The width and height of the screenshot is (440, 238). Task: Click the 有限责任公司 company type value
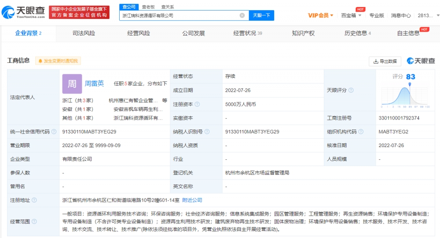click(x=77, y=159)
